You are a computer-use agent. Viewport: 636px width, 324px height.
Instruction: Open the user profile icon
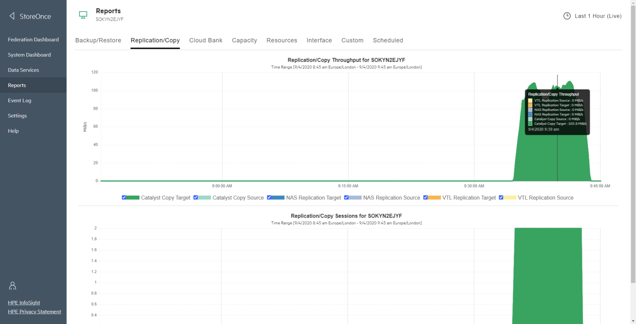12,286
